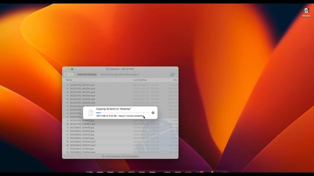Click the copy progress bar

click(x=123, y=113)
